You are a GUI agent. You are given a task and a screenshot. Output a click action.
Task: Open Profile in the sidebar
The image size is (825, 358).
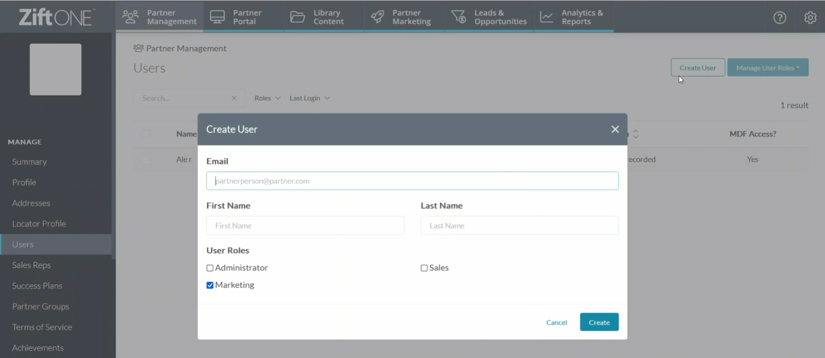click(x=24, y=182)
